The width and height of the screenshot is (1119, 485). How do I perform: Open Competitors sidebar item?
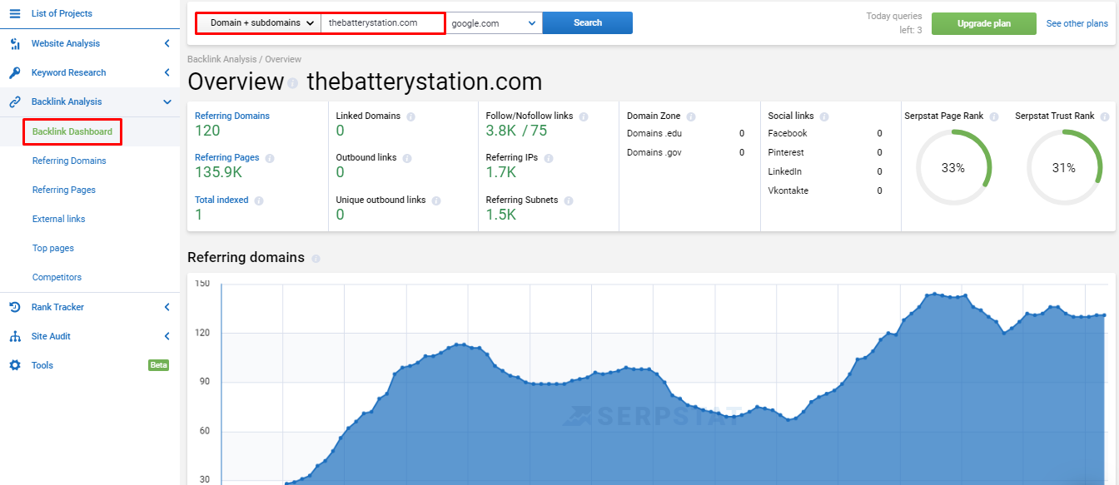[x=57, y=277]
